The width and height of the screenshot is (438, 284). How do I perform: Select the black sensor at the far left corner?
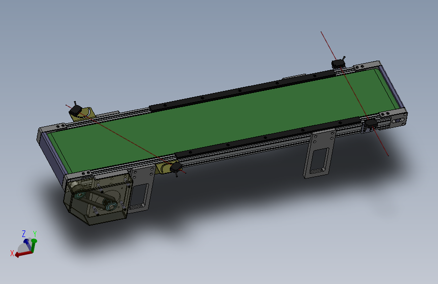click(x=75, y=111)
